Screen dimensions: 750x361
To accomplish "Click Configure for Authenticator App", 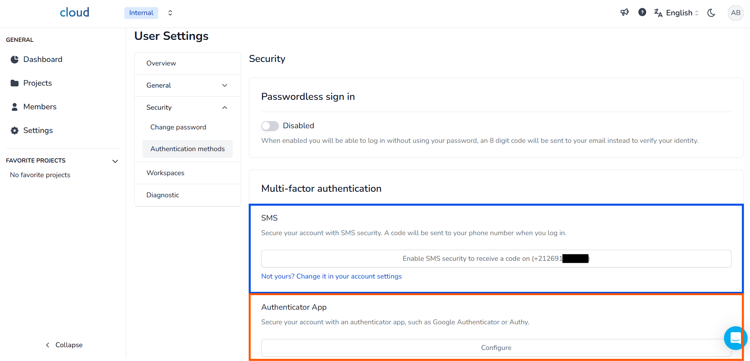I will point(496,348).
